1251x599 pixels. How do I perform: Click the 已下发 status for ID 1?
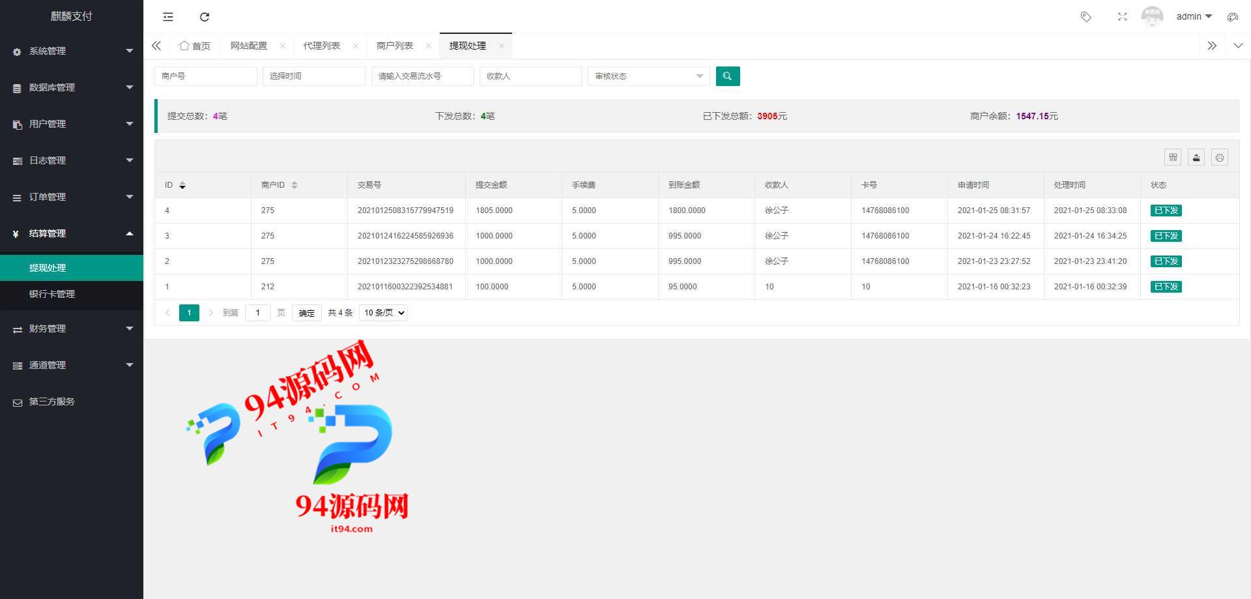coord(1166,287)
